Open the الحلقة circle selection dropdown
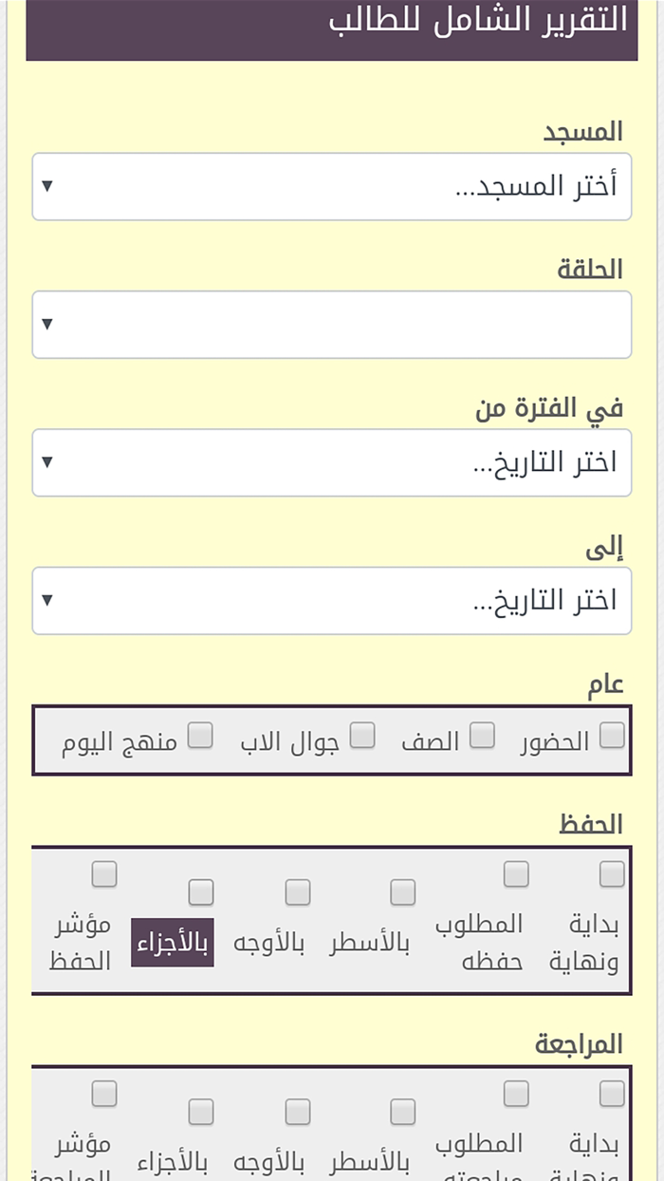This screenshot has height=1181, width=664. click(x=331, y=324)
